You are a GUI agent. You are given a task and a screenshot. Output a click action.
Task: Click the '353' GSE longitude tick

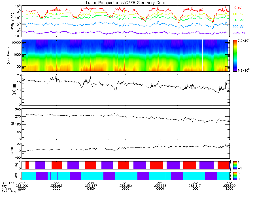coord(229,183)
